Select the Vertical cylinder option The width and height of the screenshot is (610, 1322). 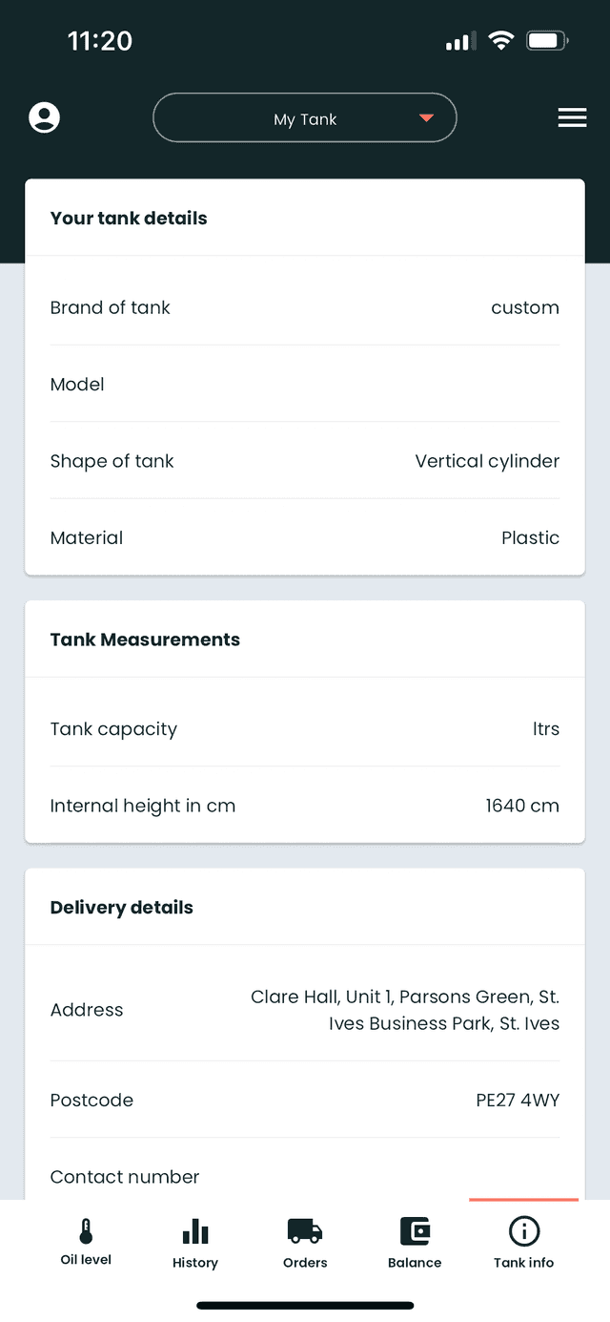(x=487, y=461)
